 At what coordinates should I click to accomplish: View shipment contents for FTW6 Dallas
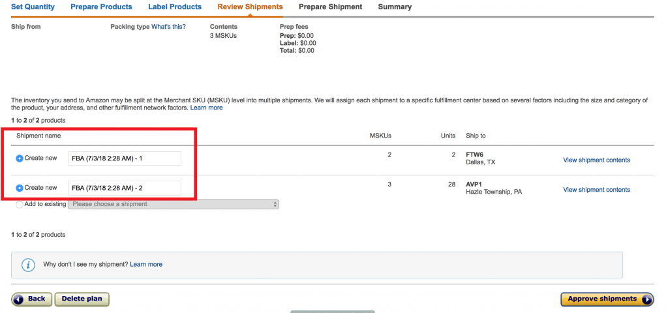(596, 160)
